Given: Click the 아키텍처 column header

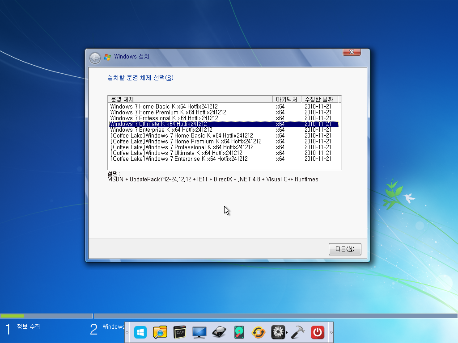Looking at the screenshot, I should pyautogui.click(x=287, y=100).
